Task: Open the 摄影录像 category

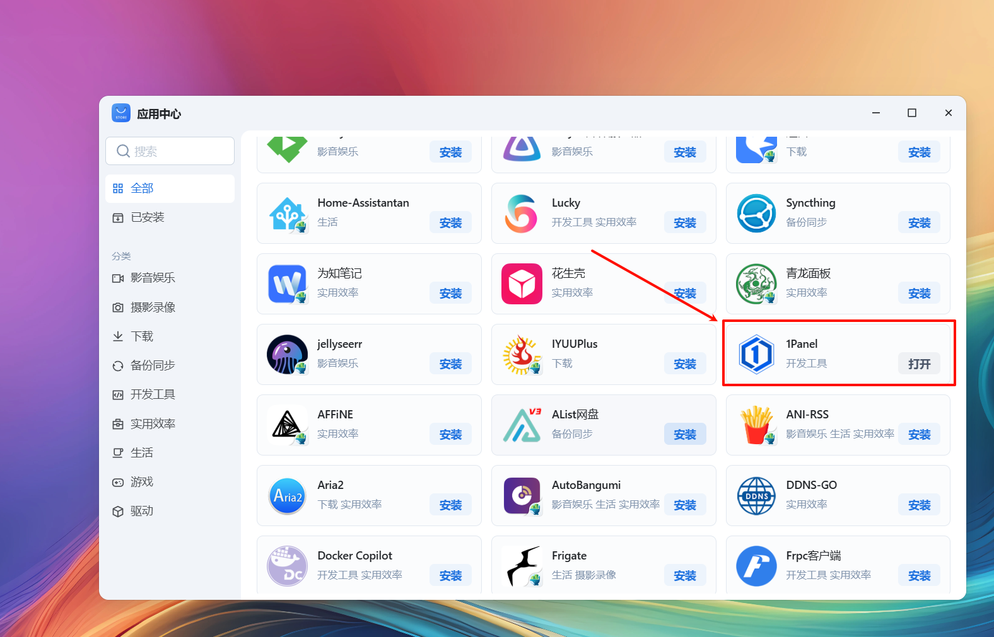Action: [x=170, y=307]
